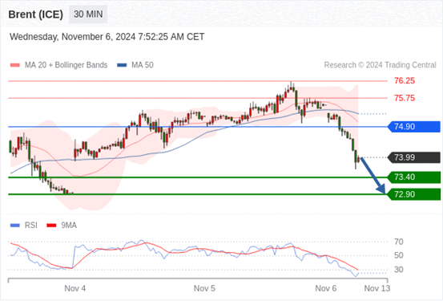Select the Brent (ICE) chart title
Image resolution: width=443 pixels, height=301 pixels.
35,14
